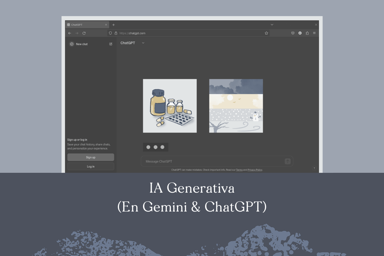Viewport: 384px width, 256px height.
Task: Click the send message arrow button
Action: 288,161
